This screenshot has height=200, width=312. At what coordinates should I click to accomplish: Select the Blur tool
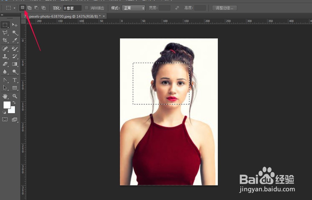[x=5, y=72]
